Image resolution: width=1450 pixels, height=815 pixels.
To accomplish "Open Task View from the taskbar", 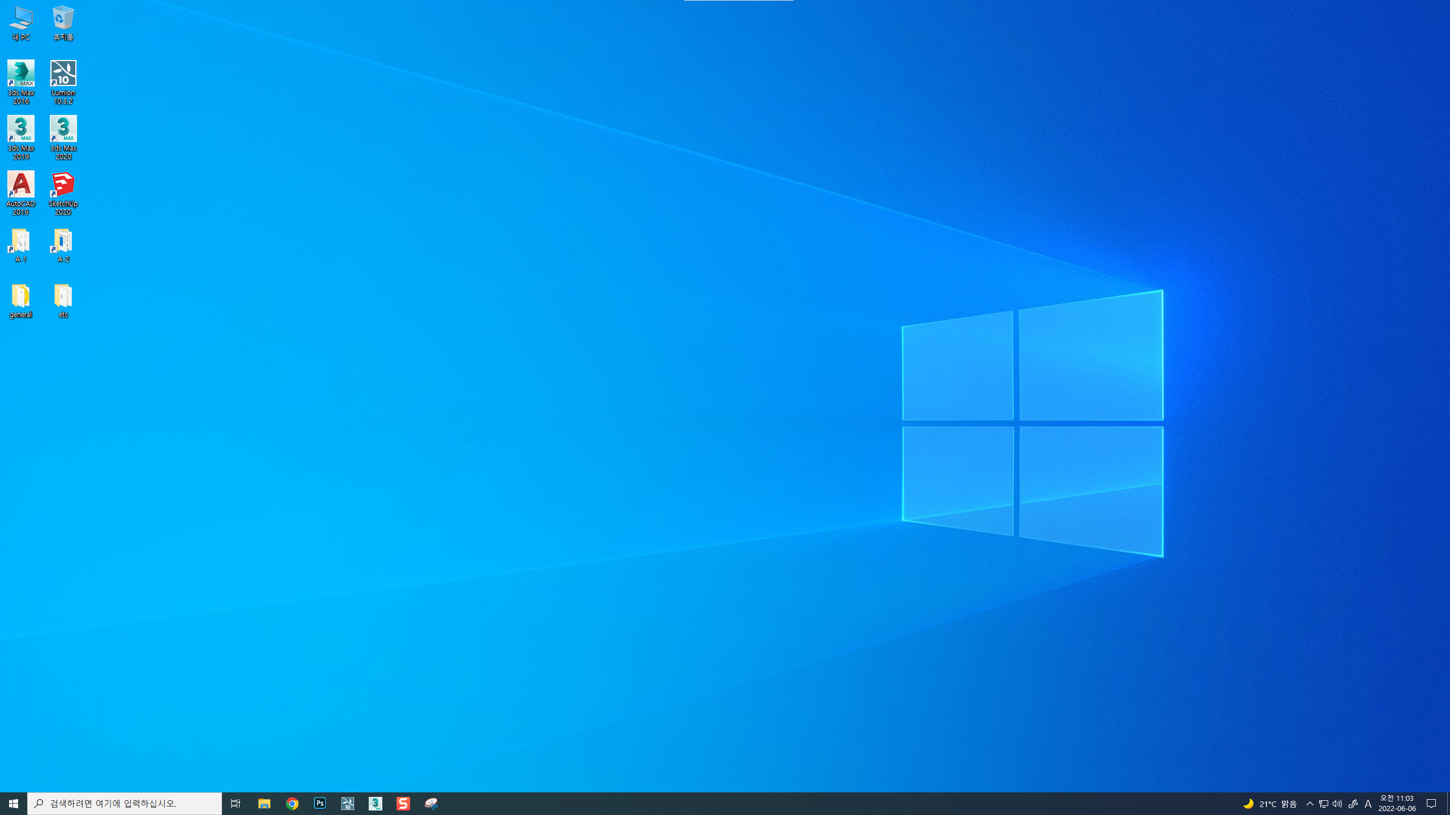I will coord(236,804).
